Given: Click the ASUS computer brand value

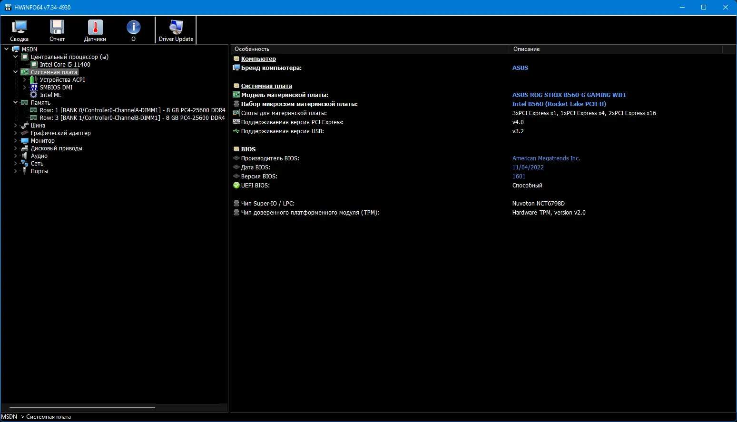Looking at the screenshot, I should [x=520, y=68].
